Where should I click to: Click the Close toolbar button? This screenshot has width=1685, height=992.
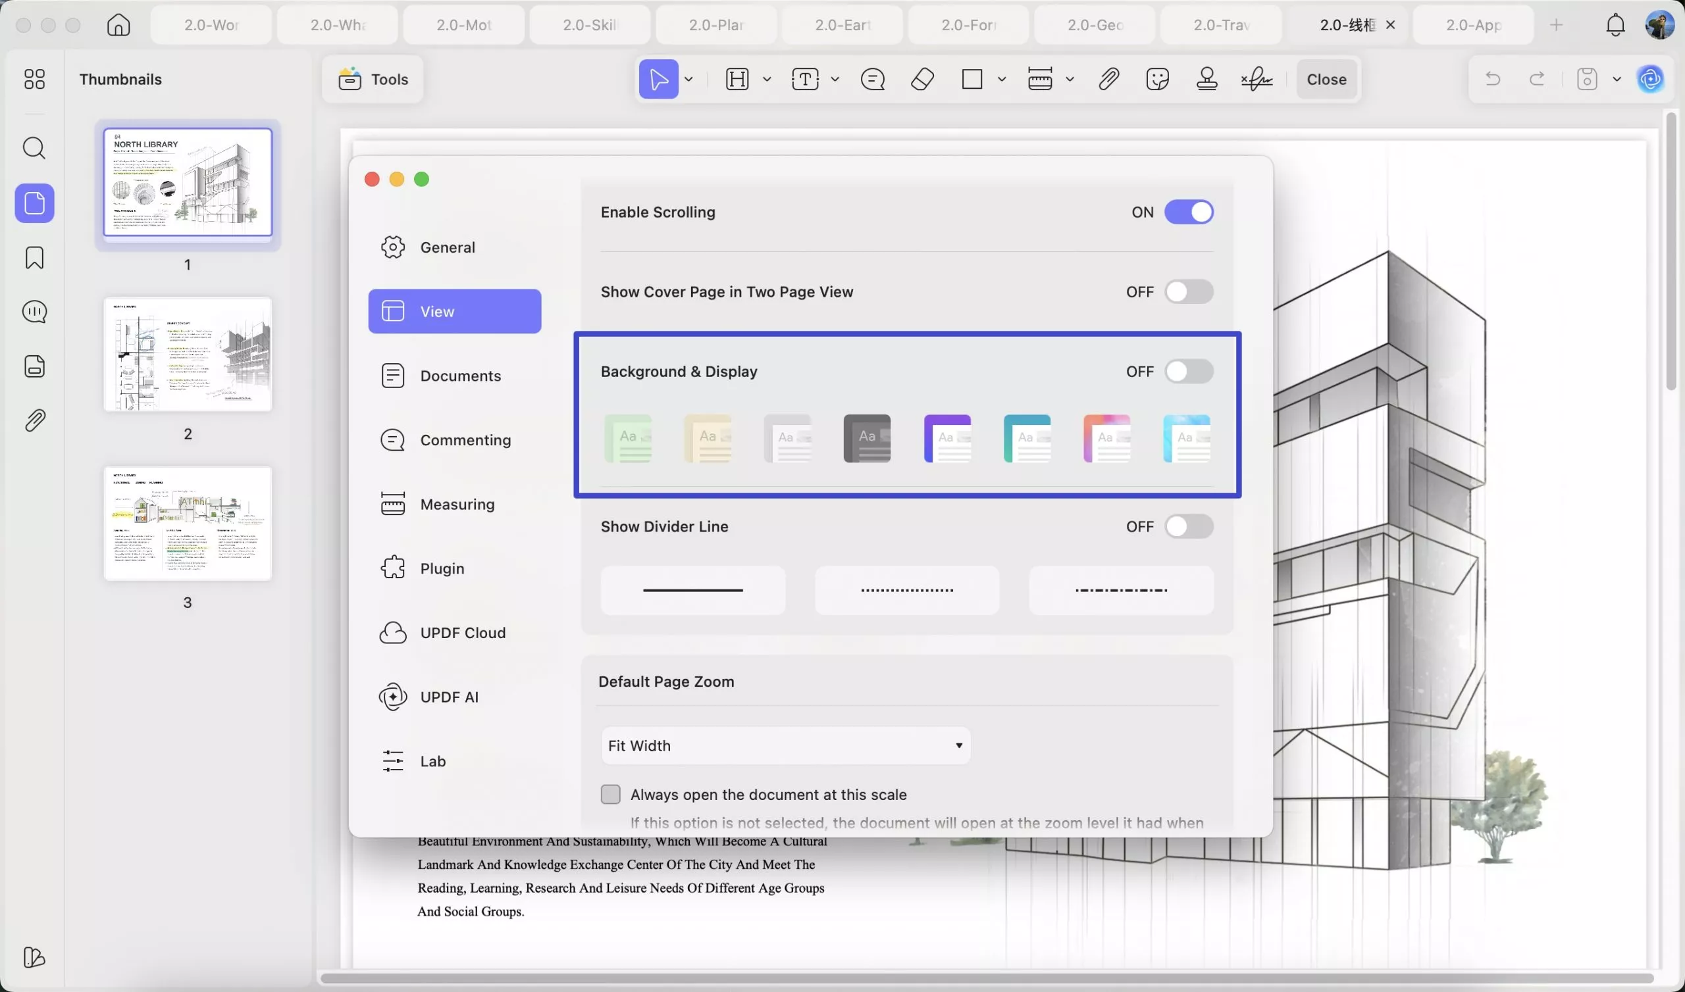[1326, 79]
